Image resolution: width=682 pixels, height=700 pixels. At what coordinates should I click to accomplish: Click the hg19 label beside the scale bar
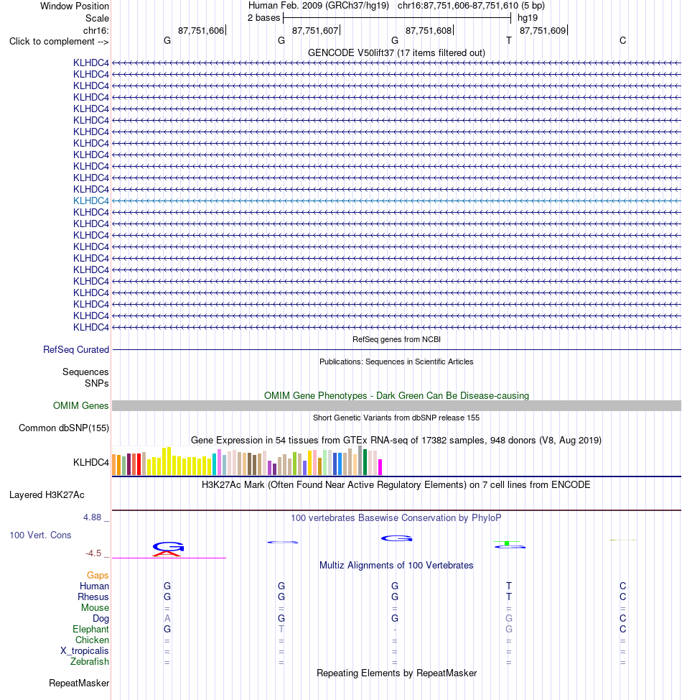[x=527, y=18]
